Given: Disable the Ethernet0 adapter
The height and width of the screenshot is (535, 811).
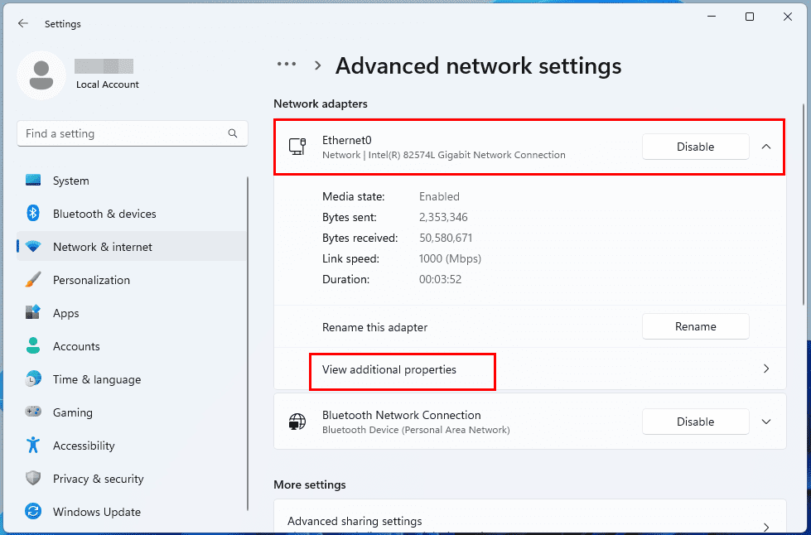Looking at the screenshot, I should [x=695, y=147].
